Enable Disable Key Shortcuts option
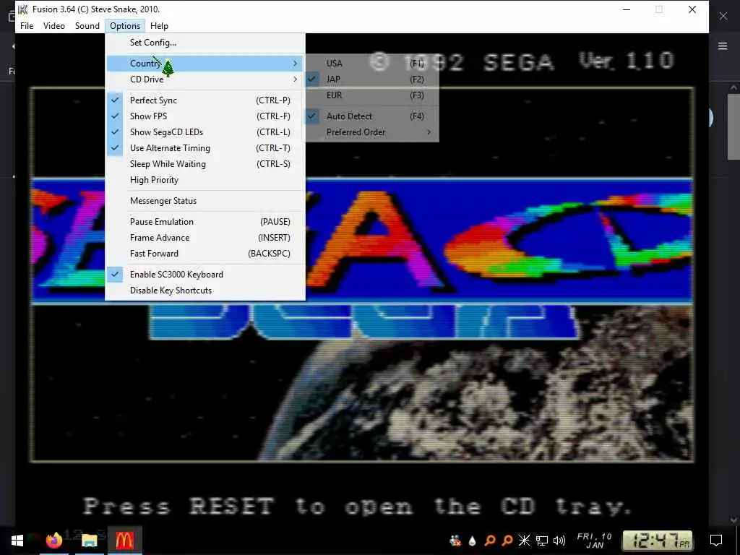 pos(205,291)
